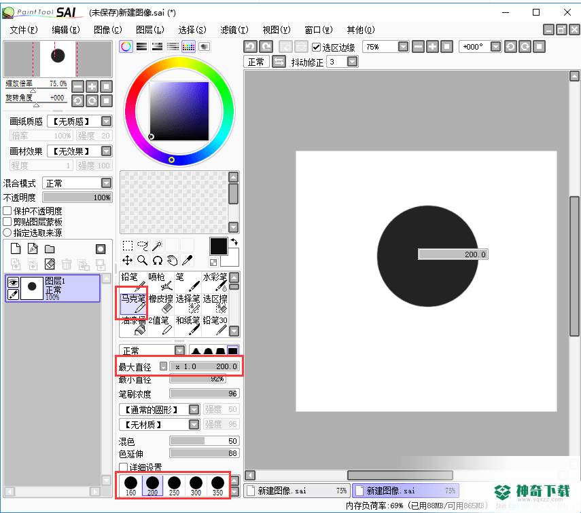This screenshot has width=581, height=513.
Task: Switch to the first 新建图像.sai document tab
Action: click(296, 491)
